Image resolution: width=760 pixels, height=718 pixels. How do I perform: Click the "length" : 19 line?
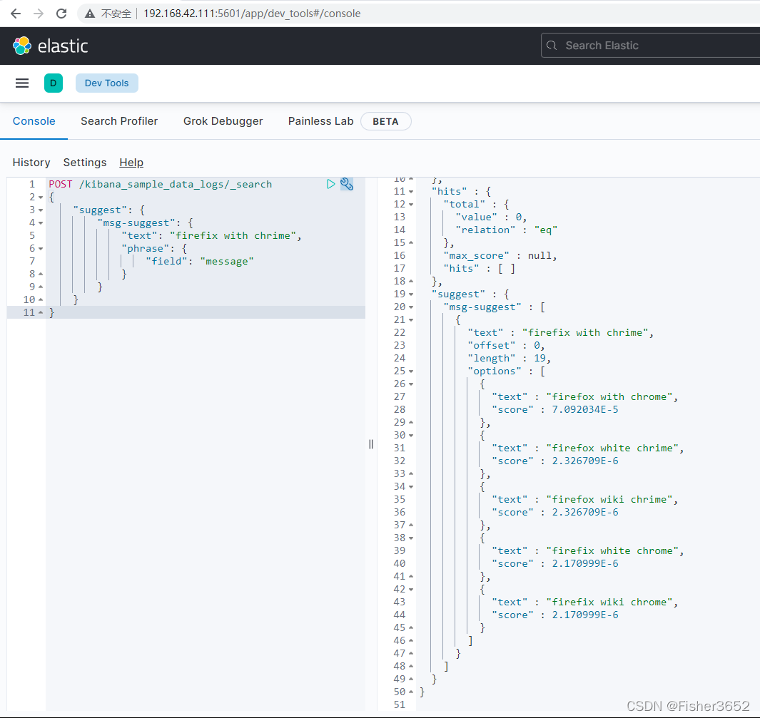[510, 358]
